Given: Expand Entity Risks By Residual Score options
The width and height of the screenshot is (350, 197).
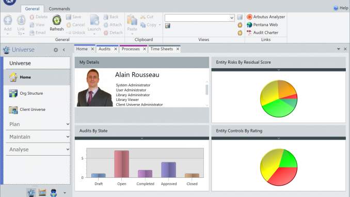Looking at the screenshot, I should (x=279, y=70).
